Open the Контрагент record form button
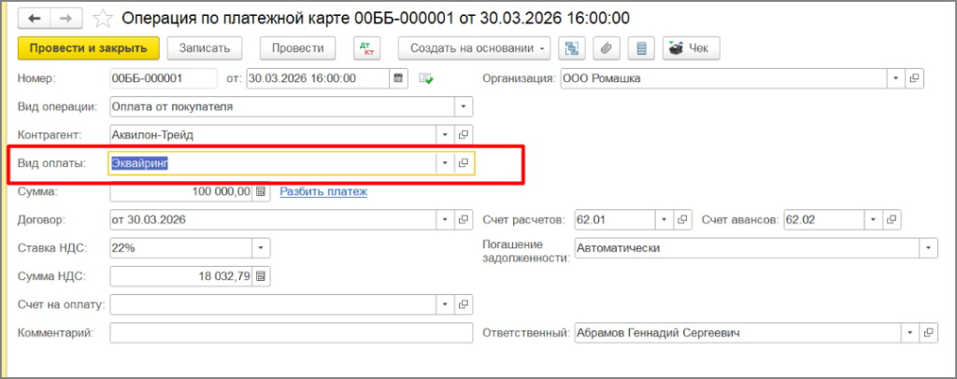 463,134
